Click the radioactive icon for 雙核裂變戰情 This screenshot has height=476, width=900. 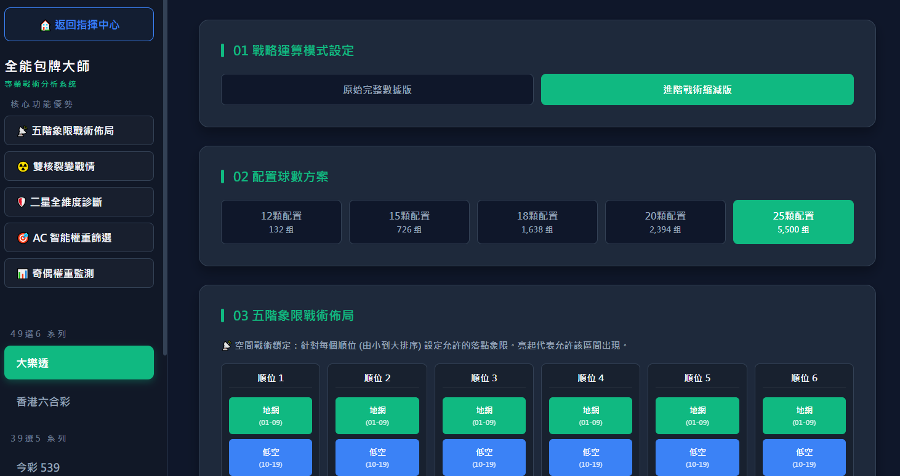click(21, 166)
